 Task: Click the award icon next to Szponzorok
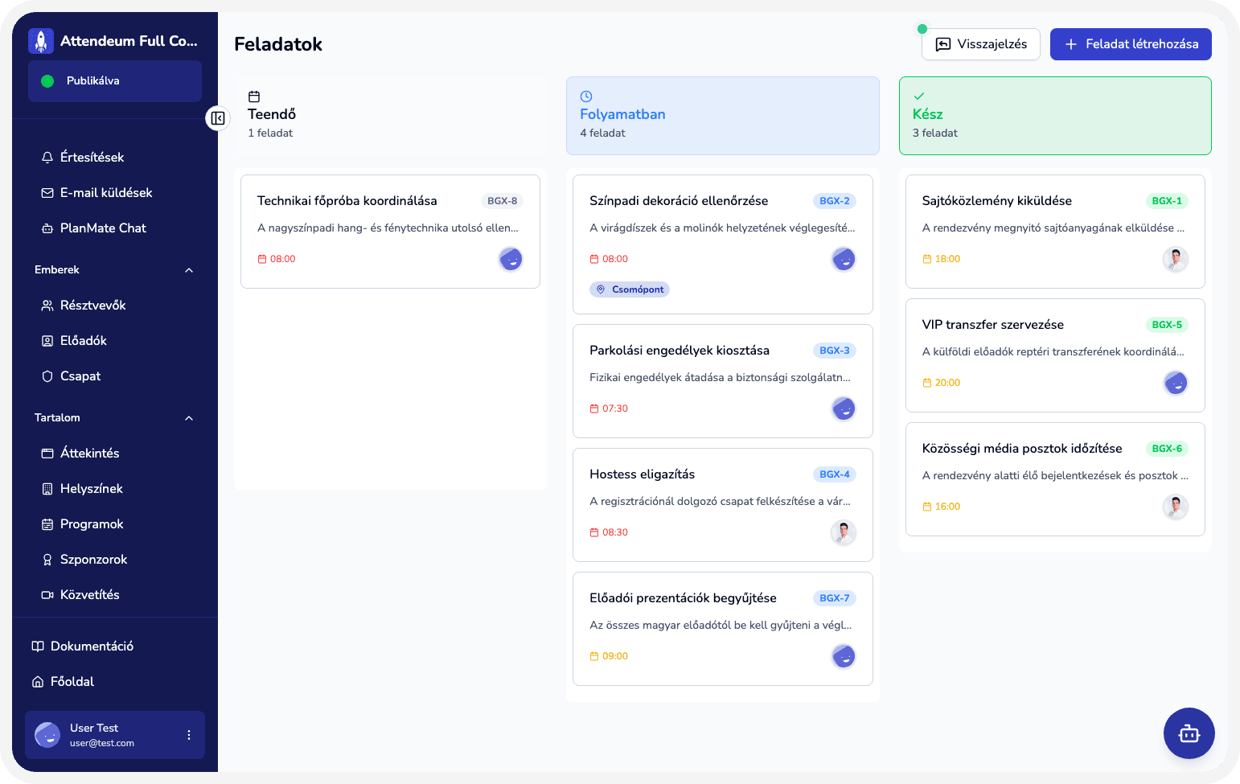[x=47, y=560]
